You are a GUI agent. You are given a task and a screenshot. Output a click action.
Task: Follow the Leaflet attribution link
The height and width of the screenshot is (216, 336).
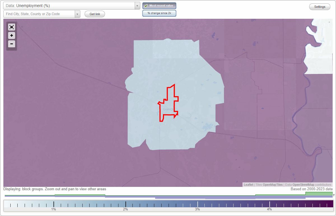click(248, 185)
